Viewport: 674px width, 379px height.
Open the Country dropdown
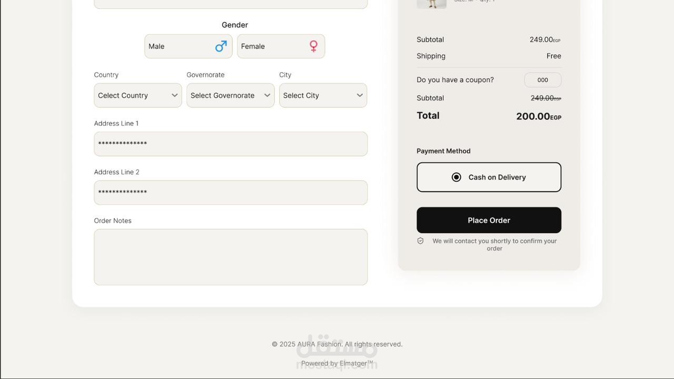137,95
